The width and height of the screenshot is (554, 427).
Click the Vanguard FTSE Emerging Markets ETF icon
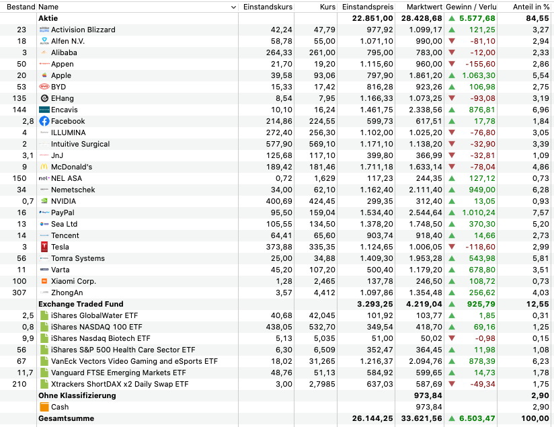click(44, 373)
